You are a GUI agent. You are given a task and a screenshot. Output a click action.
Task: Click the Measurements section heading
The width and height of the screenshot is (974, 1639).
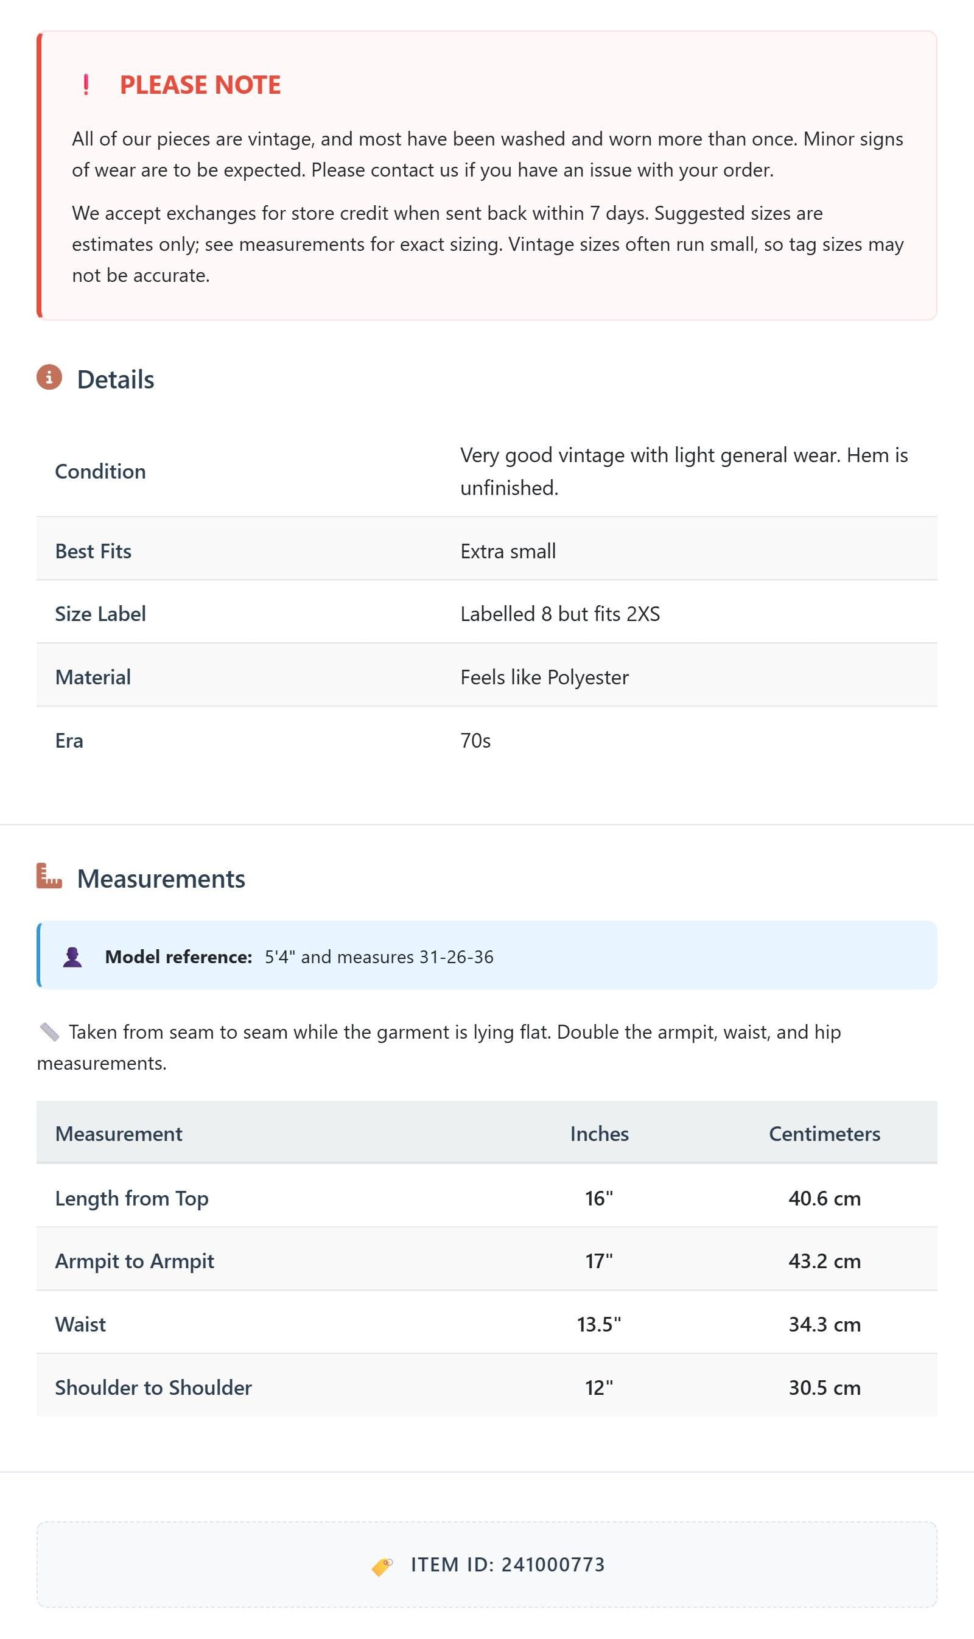161,879
